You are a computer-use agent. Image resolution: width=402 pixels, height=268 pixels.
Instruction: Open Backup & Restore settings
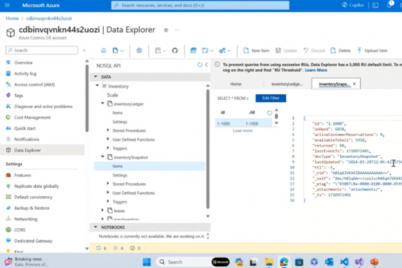tap(32, 208)
